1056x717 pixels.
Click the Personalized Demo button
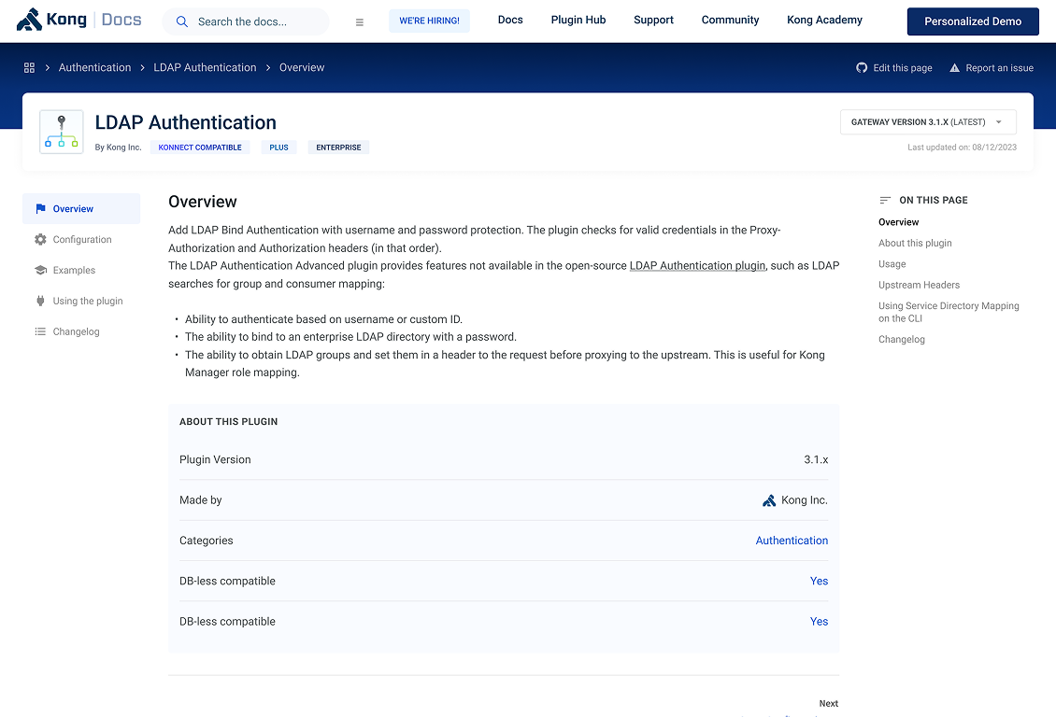(x=972, y=21)
